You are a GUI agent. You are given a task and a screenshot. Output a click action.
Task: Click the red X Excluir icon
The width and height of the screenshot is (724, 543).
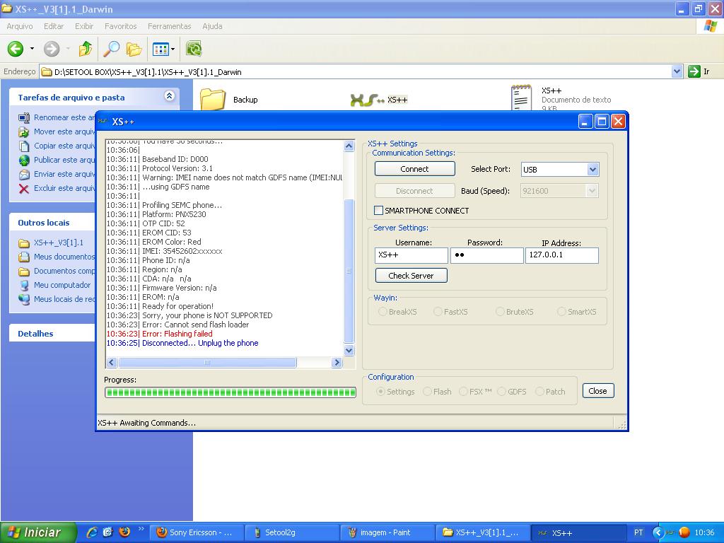(24, 188)
